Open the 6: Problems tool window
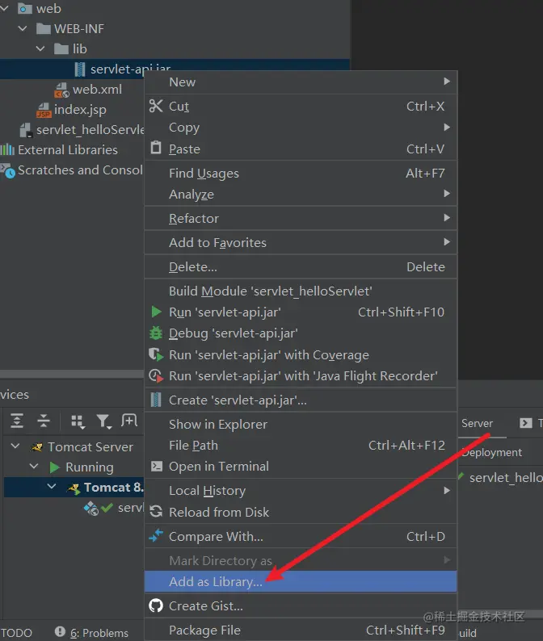 pos(99,633)
